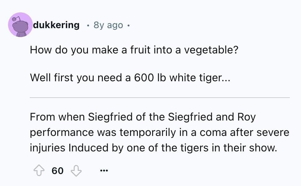
Task: Downvote the dukkering comment
Action: click(76, 171)
